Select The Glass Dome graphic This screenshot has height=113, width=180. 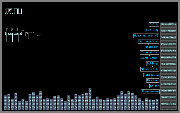(14, 37)
